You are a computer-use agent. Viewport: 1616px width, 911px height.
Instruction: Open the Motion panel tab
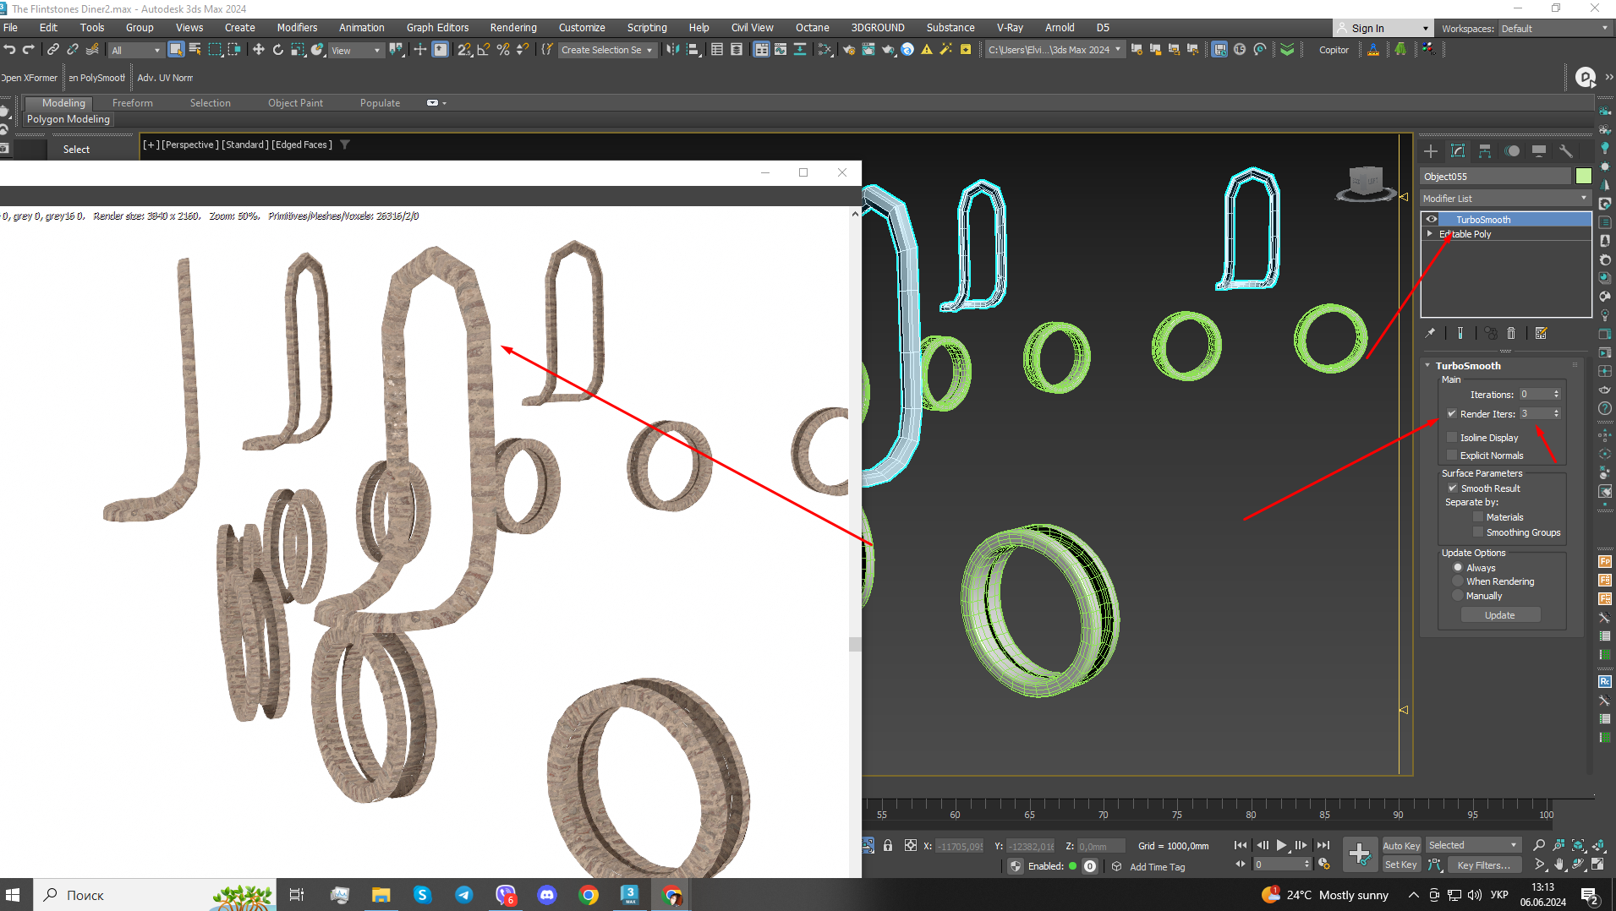pyautogui.click(x=1512, y=151)
